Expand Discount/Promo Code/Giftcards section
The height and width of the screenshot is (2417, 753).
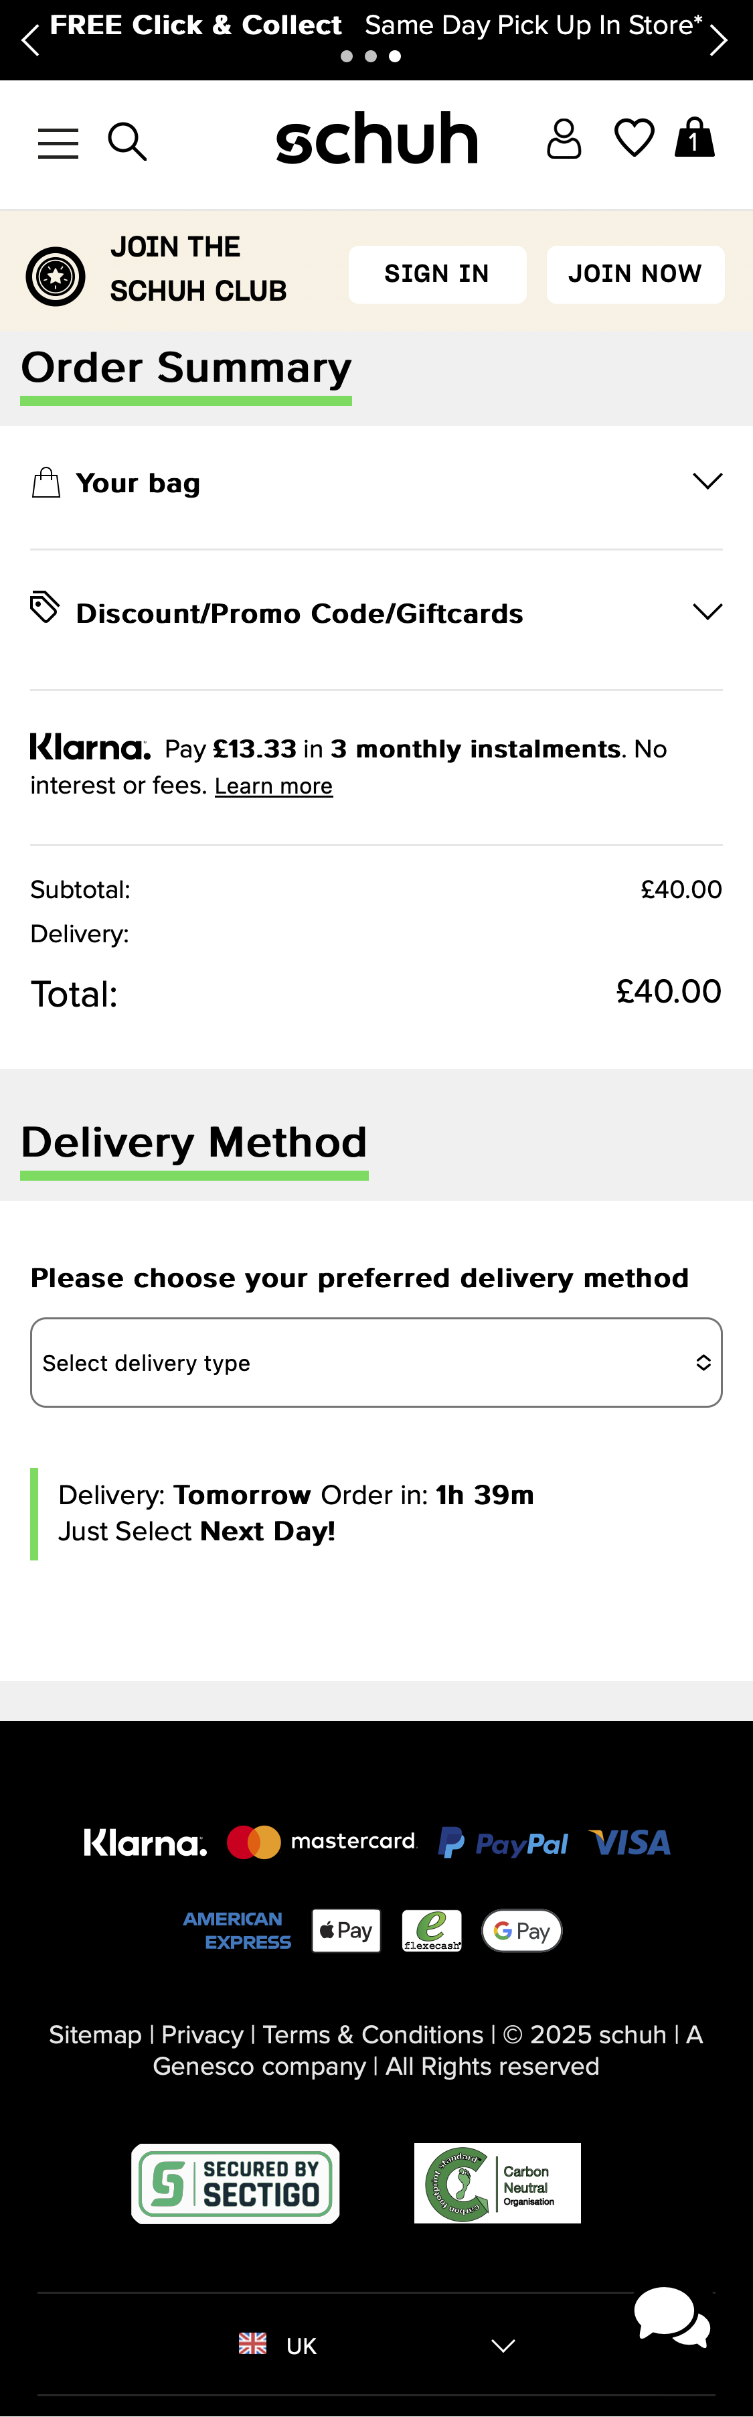pos(376,613)
